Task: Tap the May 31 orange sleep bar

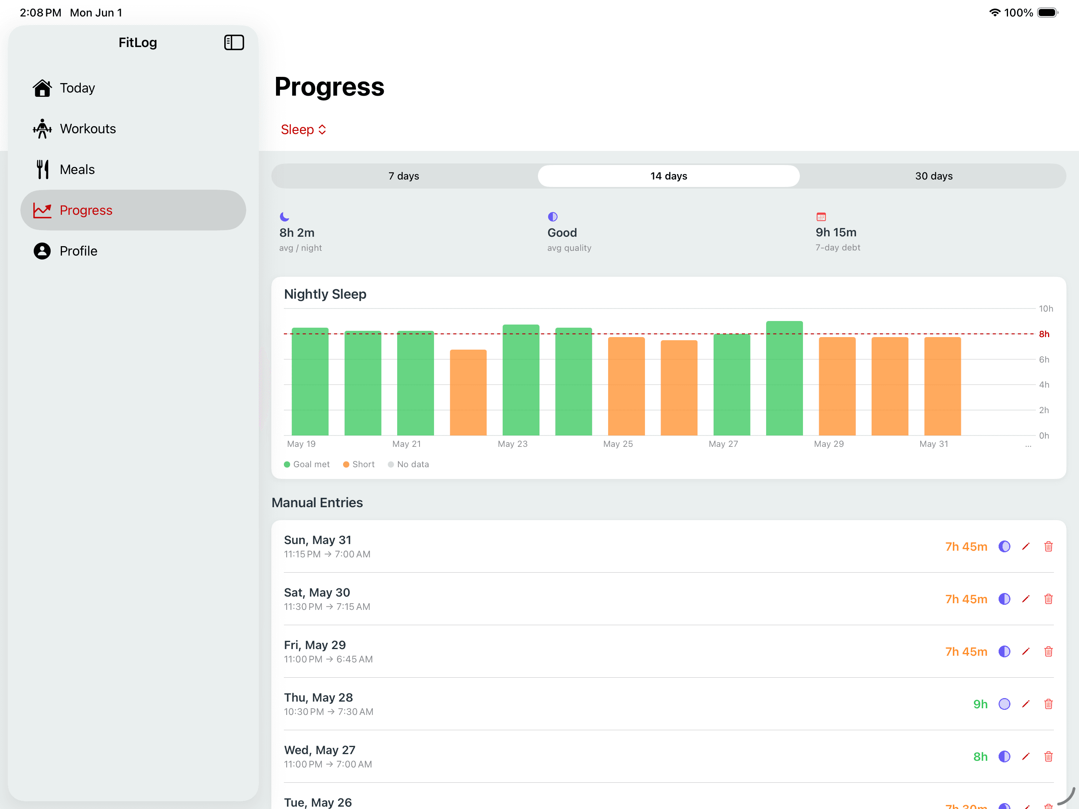Action: (x=943, y=386)
